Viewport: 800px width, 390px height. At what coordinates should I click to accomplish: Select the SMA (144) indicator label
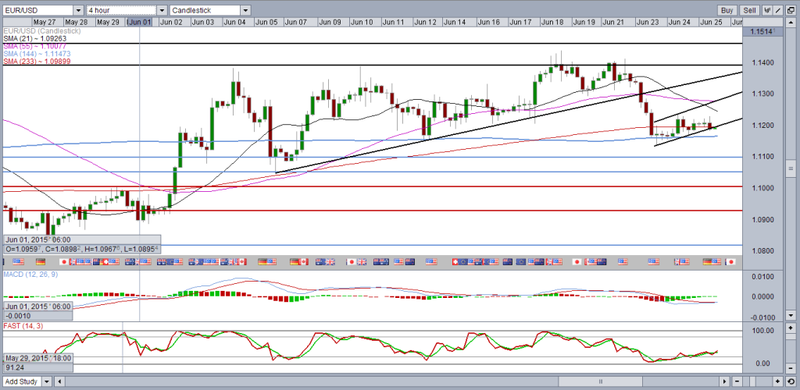37,54
